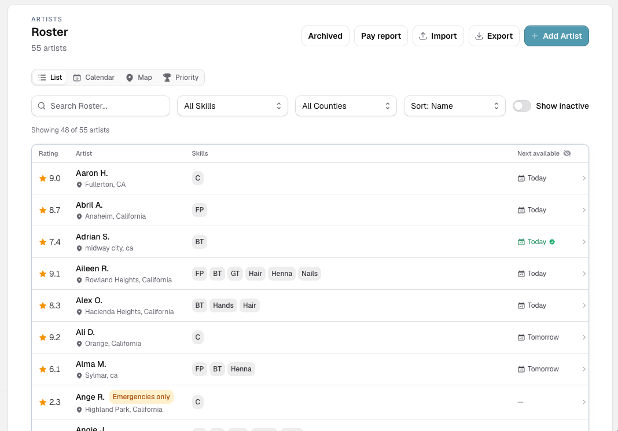618x431 pixels.
Task: Switch to the Priority view tab
Action: [x=181, y=78]
